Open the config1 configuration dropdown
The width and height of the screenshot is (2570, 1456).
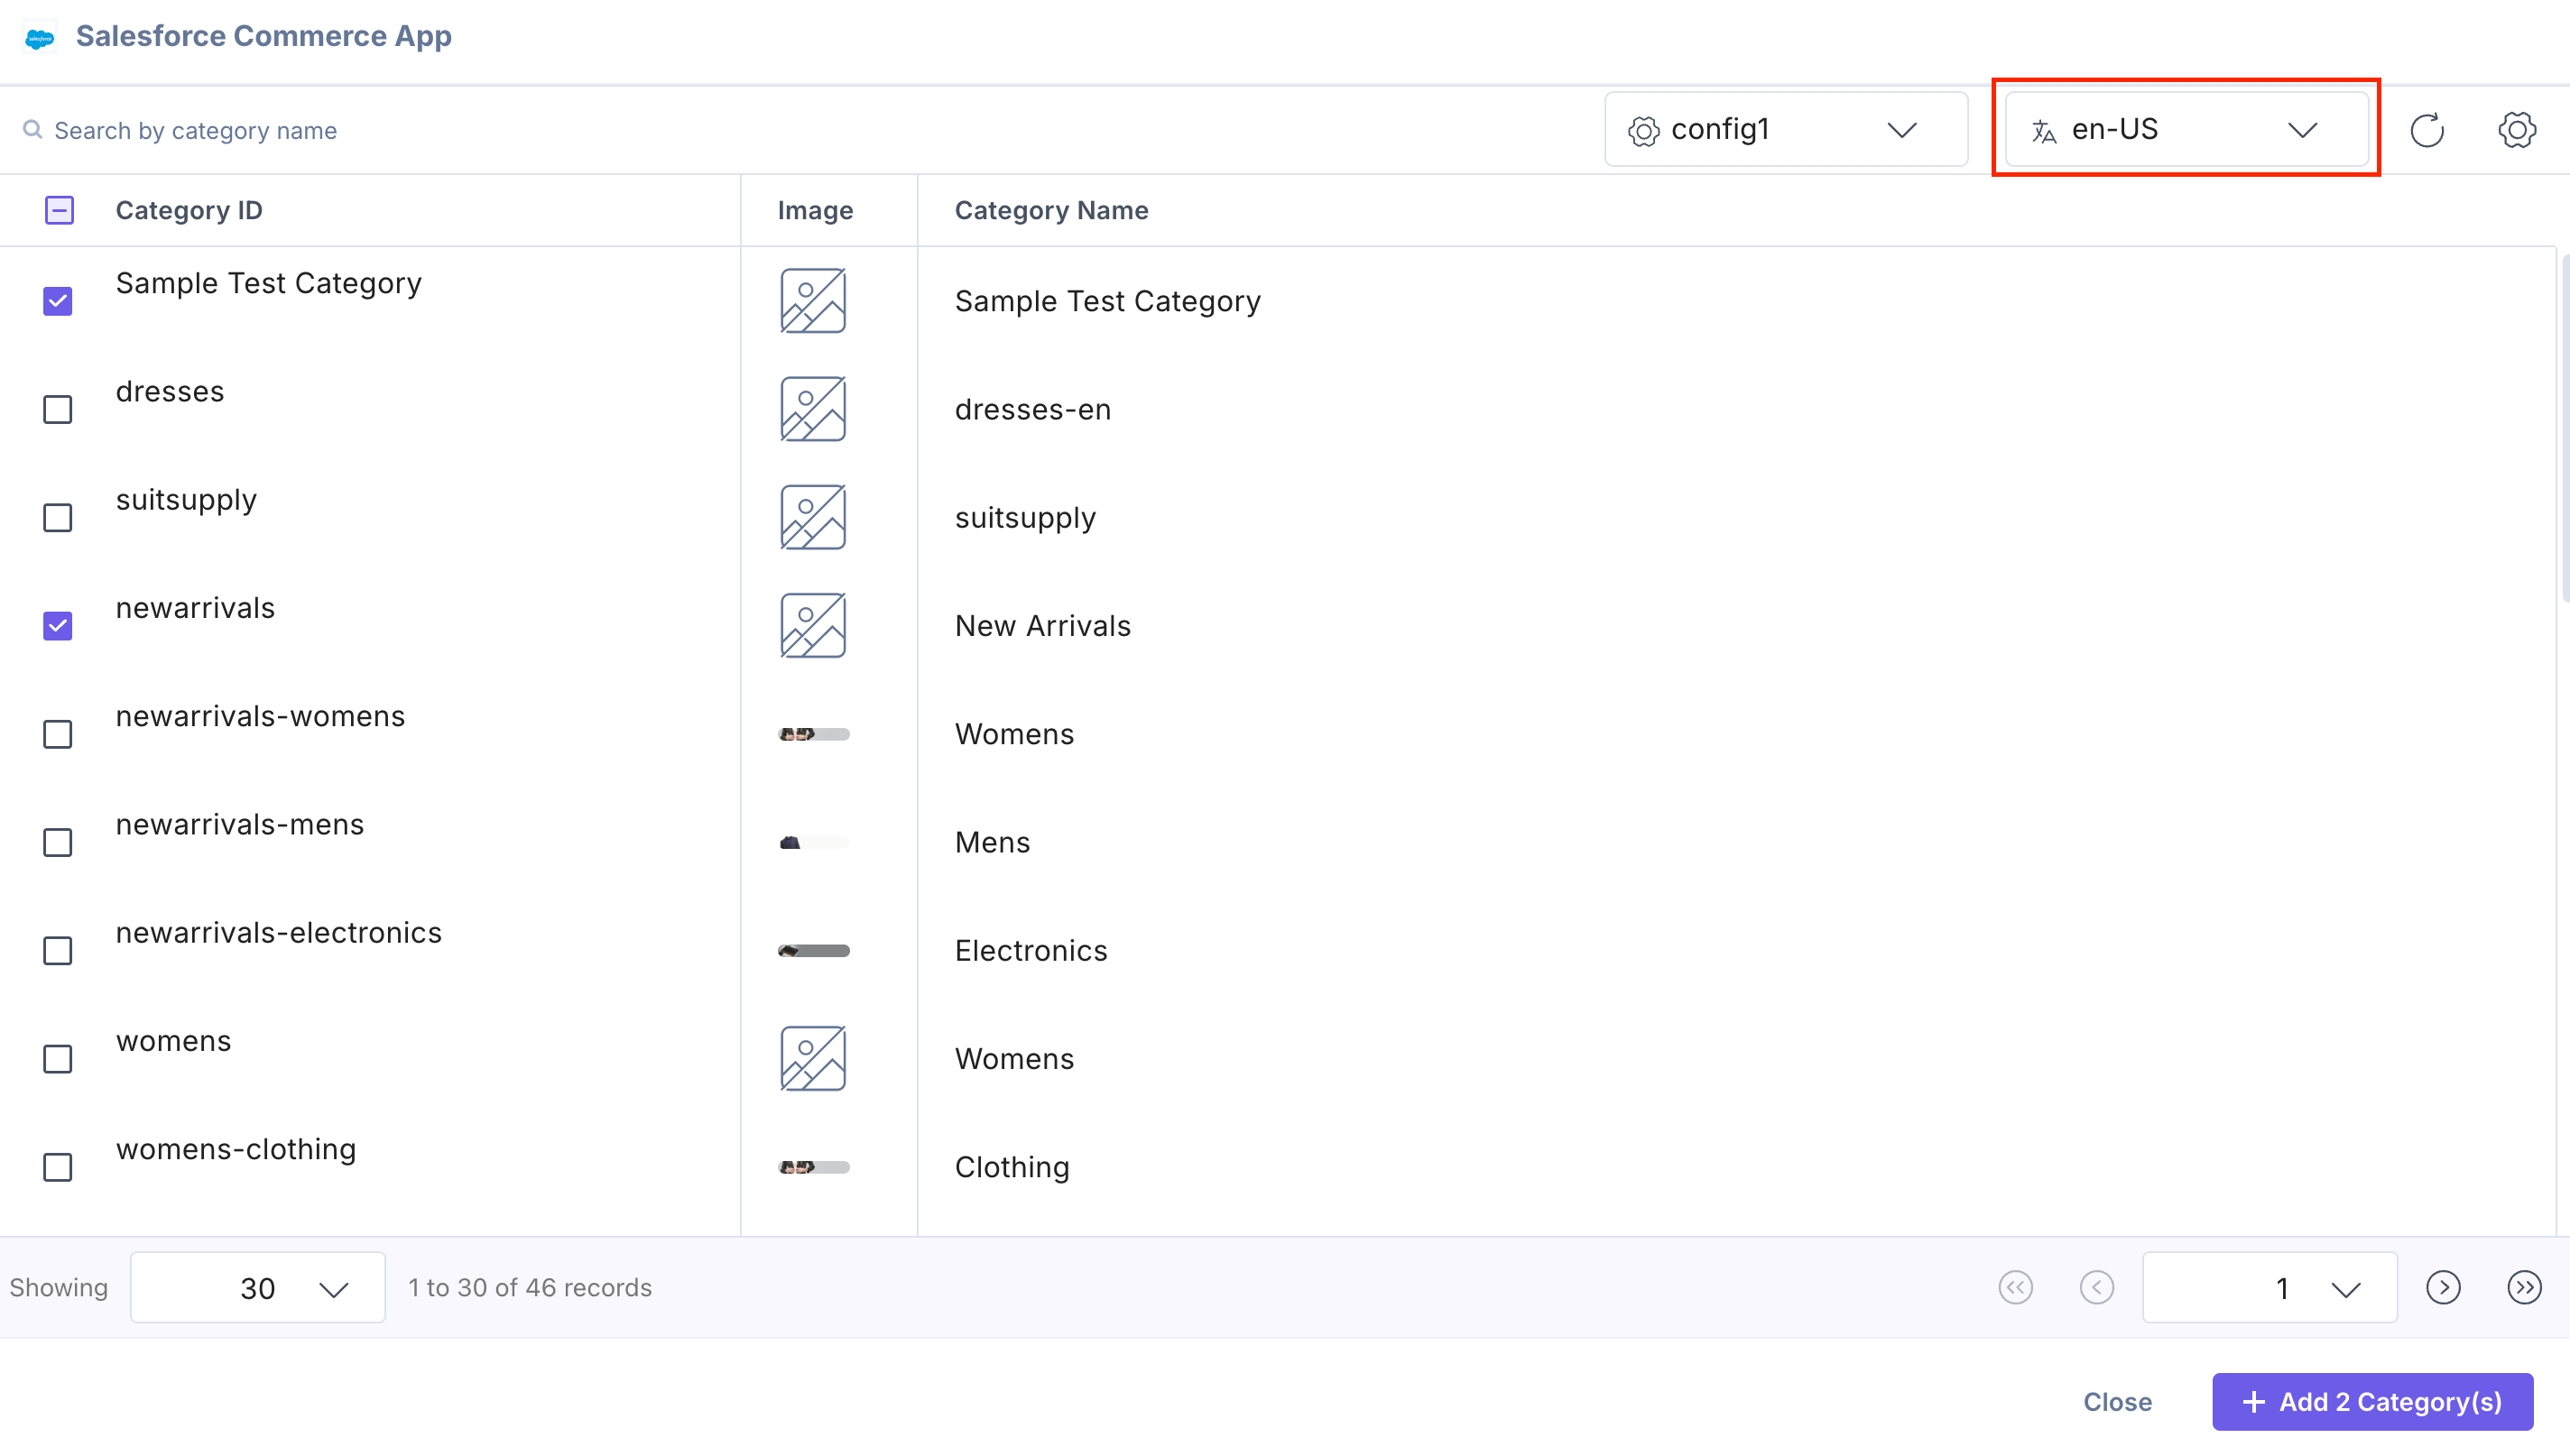pos(1785,130)
